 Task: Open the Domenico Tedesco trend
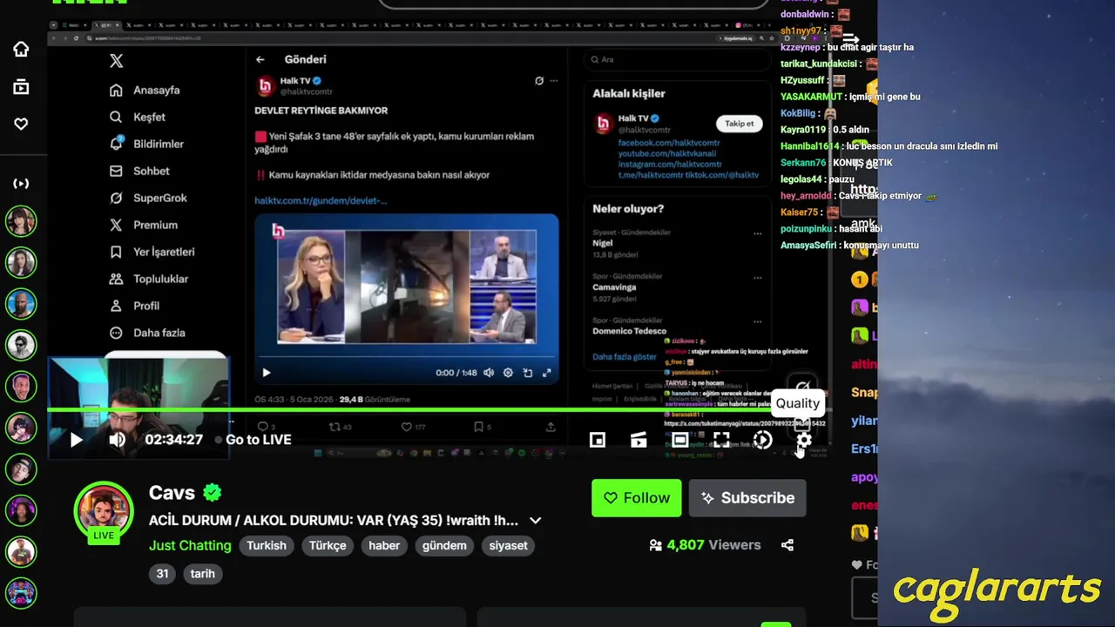click(631, 331)
